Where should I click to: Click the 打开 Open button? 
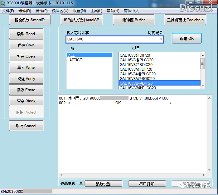click(x=26, y=56)
